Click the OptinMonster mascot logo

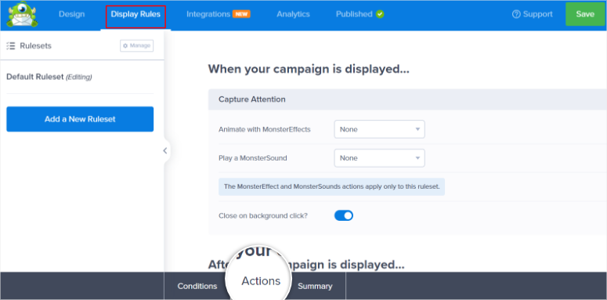pyautogui.click(x=23, y=15)
